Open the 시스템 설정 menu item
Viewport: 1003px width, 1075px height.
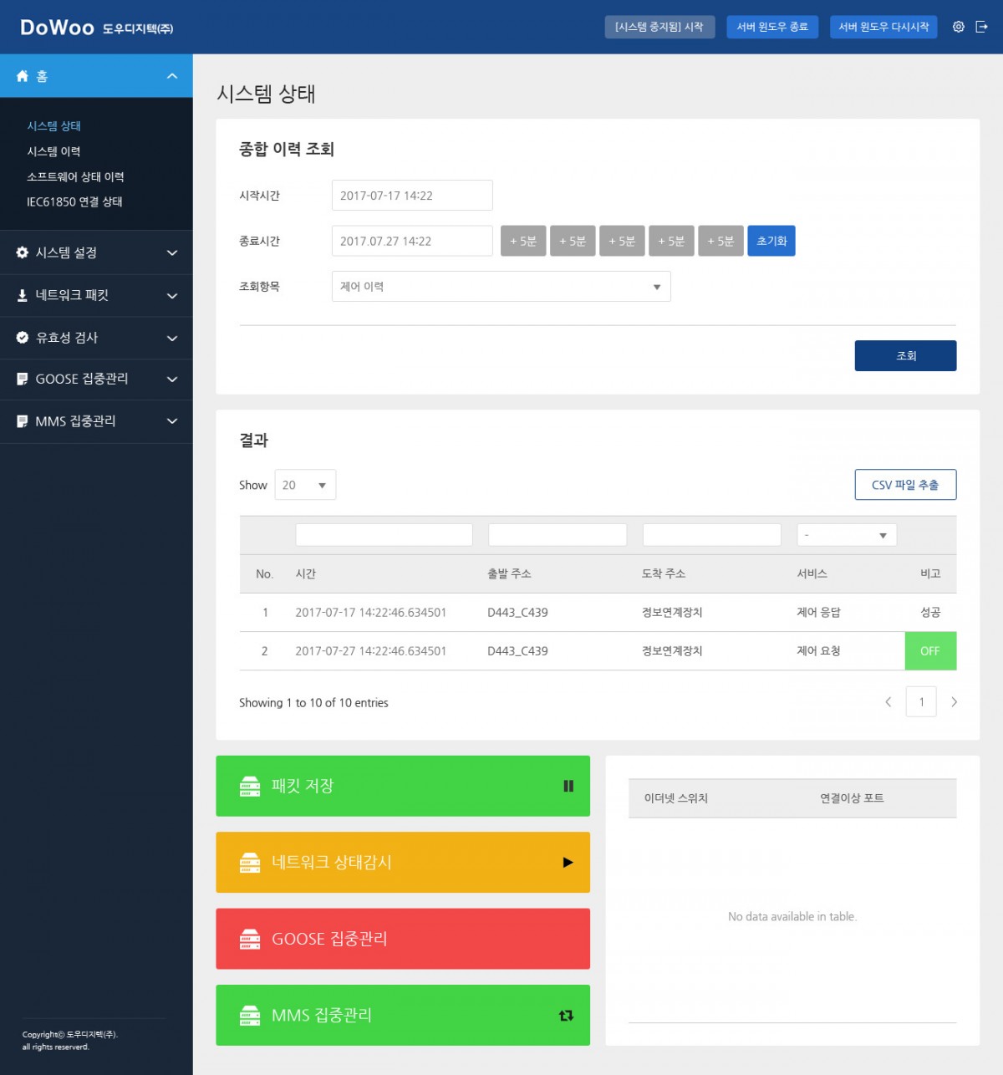tap(96, 252)
